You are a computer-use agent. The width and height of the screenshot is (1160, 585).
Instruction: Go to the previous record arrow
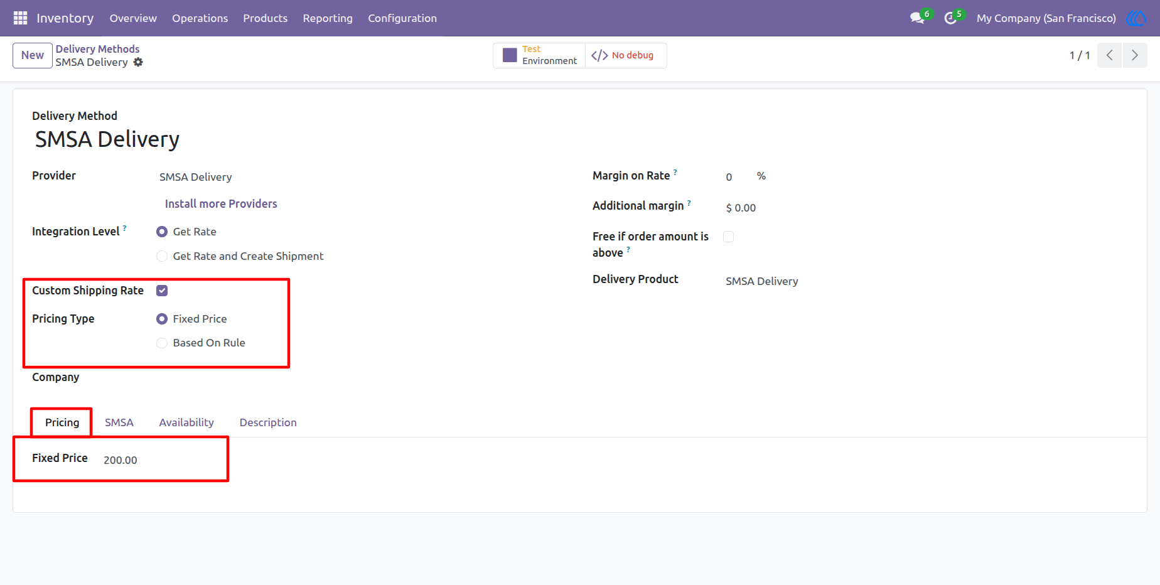(1109, 55)
